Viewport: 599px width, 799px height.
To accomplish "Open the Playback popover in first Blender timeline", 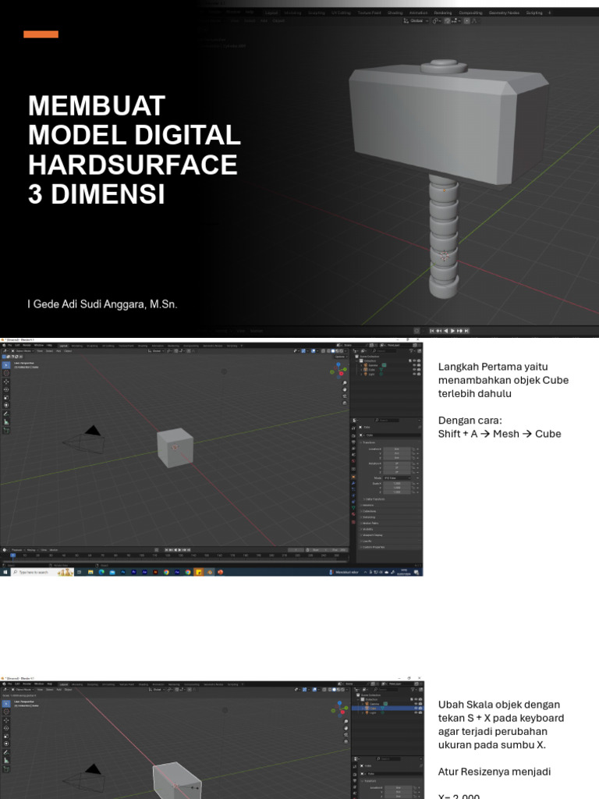I will tap(17, 550).
